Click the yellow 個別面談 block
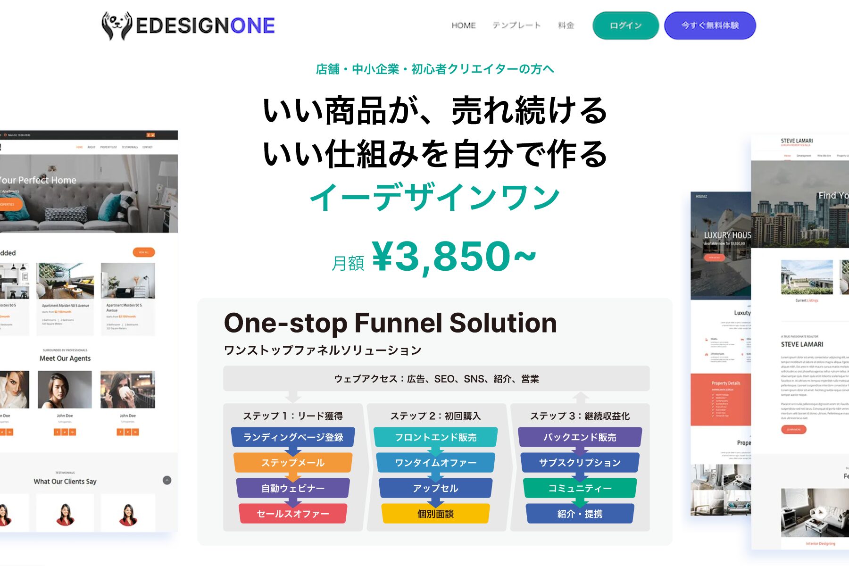 435,514
